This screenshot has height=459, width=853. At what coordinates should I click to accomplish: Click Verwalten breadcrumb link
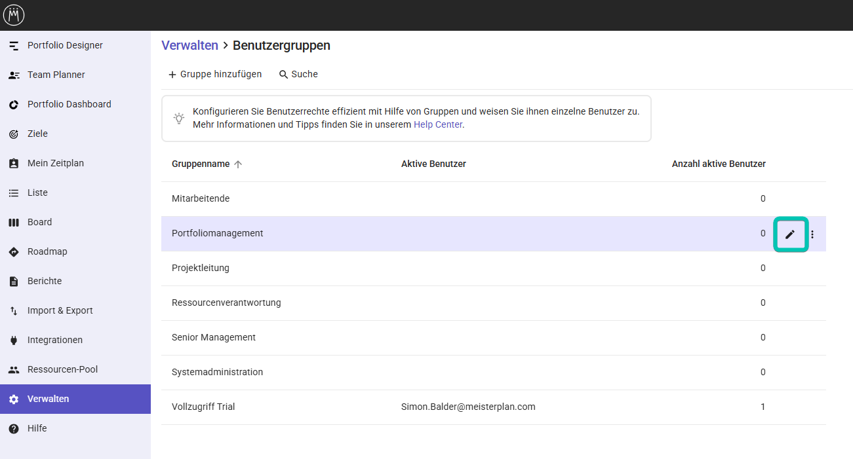click(189, 46)
